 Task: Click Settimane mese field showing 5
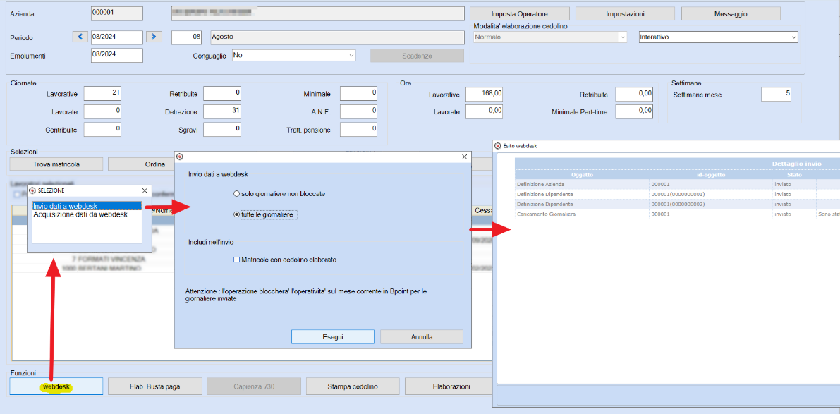pos(777,95)
